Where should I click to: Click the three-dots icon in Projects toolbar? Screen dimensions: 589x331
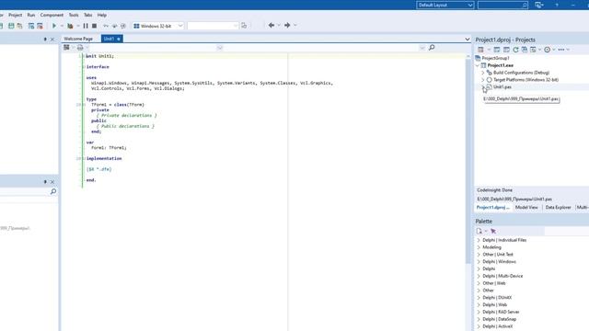tap(561, 50)
